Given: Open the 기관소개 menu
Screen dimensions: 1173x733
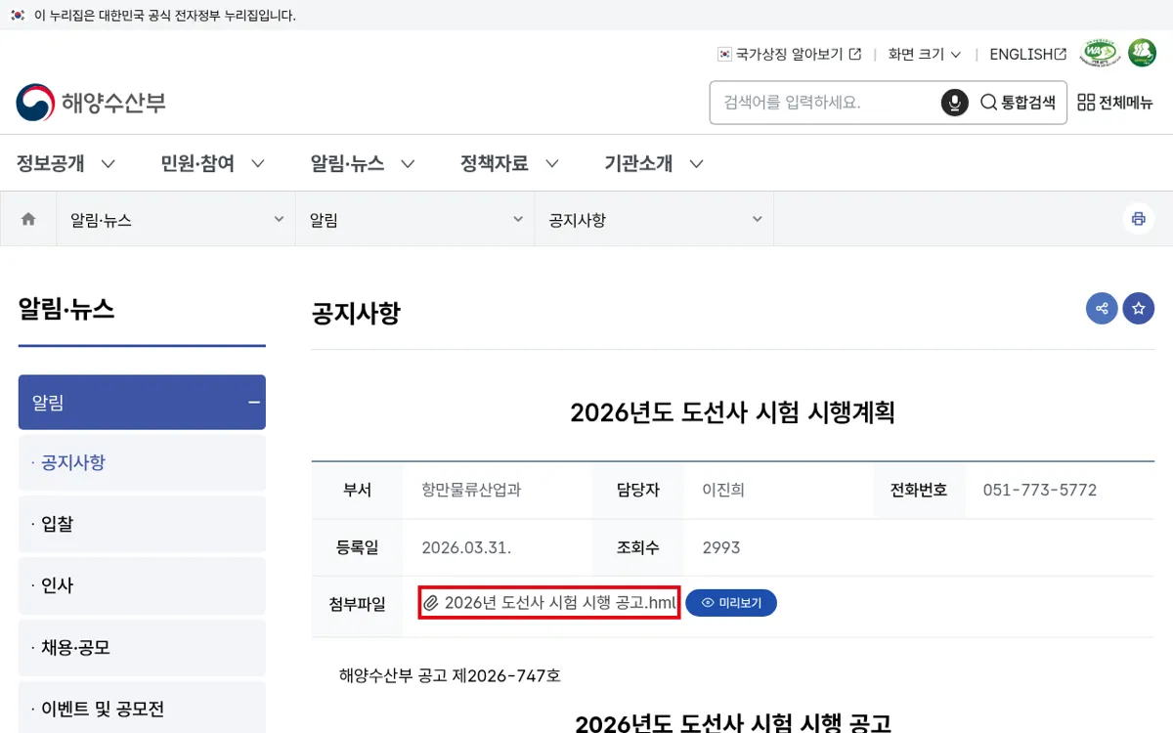Looking at the screenshot, I should pyautogui.click(x=654, y=163).
